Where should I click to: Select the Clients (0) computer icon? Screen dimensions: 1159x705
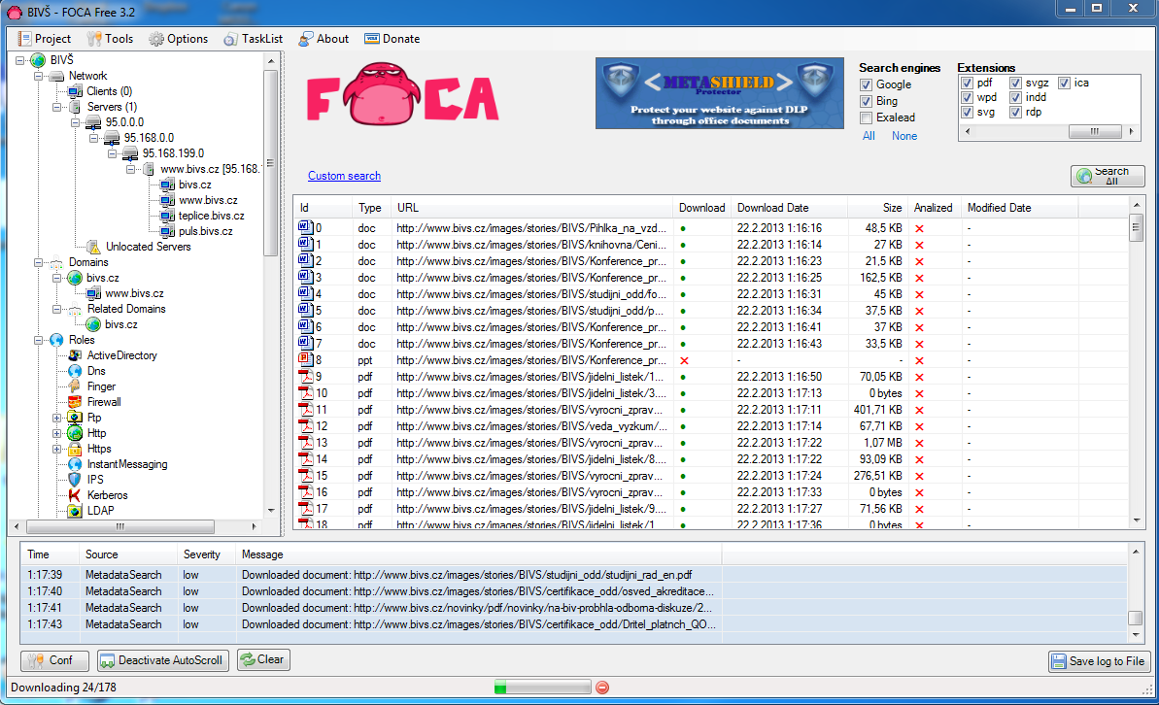75,91
